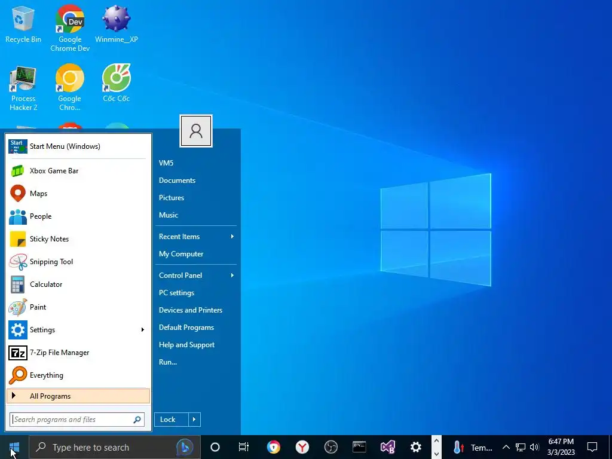This screenshot has height=459, width=612.
Task: Open the Run... dialog
Action: (x=168, y=362)
